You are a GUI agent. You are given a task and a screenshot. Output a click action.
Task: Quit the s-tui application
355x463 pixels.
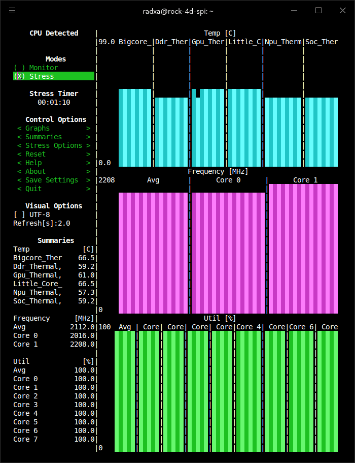click(53, 189)
